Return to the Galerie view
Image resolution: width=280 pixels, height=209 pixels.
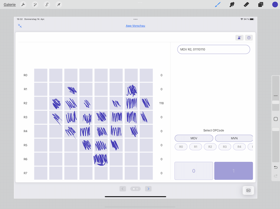point(10,5)
